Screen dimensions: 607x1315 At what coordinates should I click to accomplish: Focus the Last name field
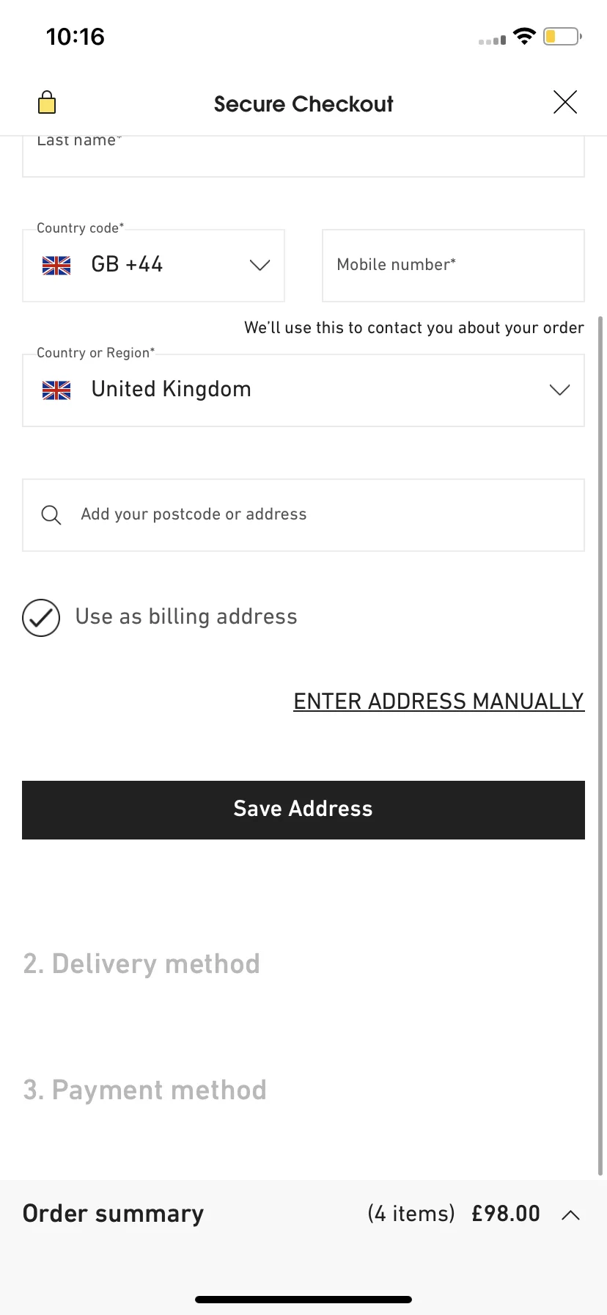pyautogui.click(x=303, y=156)
